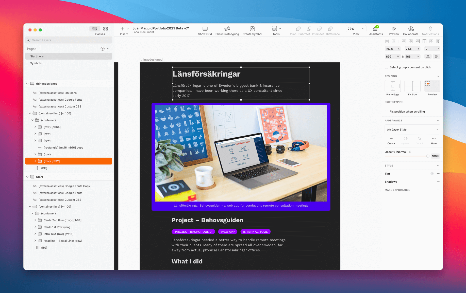Add a new page with plus icon
The image size is (466, 293).
[103, 49]
